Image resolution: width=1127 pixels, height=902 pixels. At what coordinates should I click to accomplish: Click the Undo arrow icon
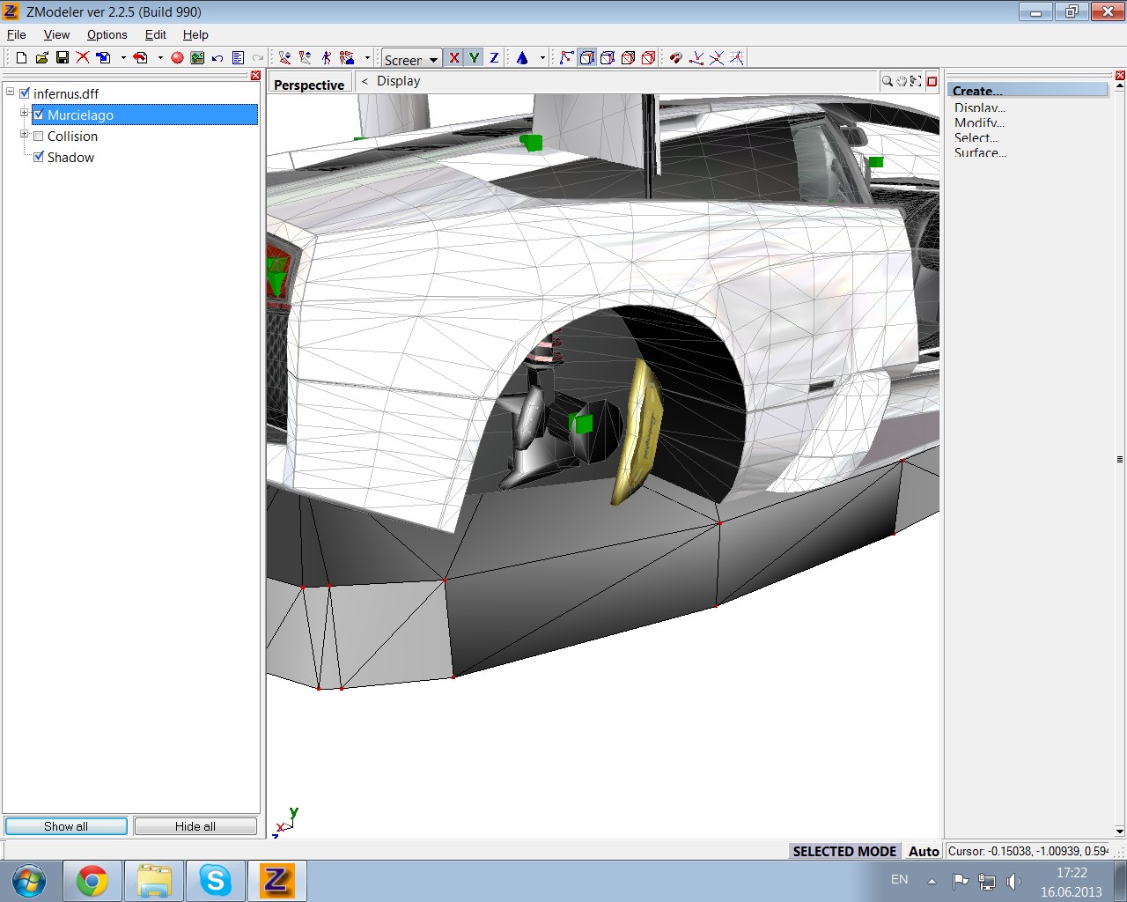[x=217, y=58]
